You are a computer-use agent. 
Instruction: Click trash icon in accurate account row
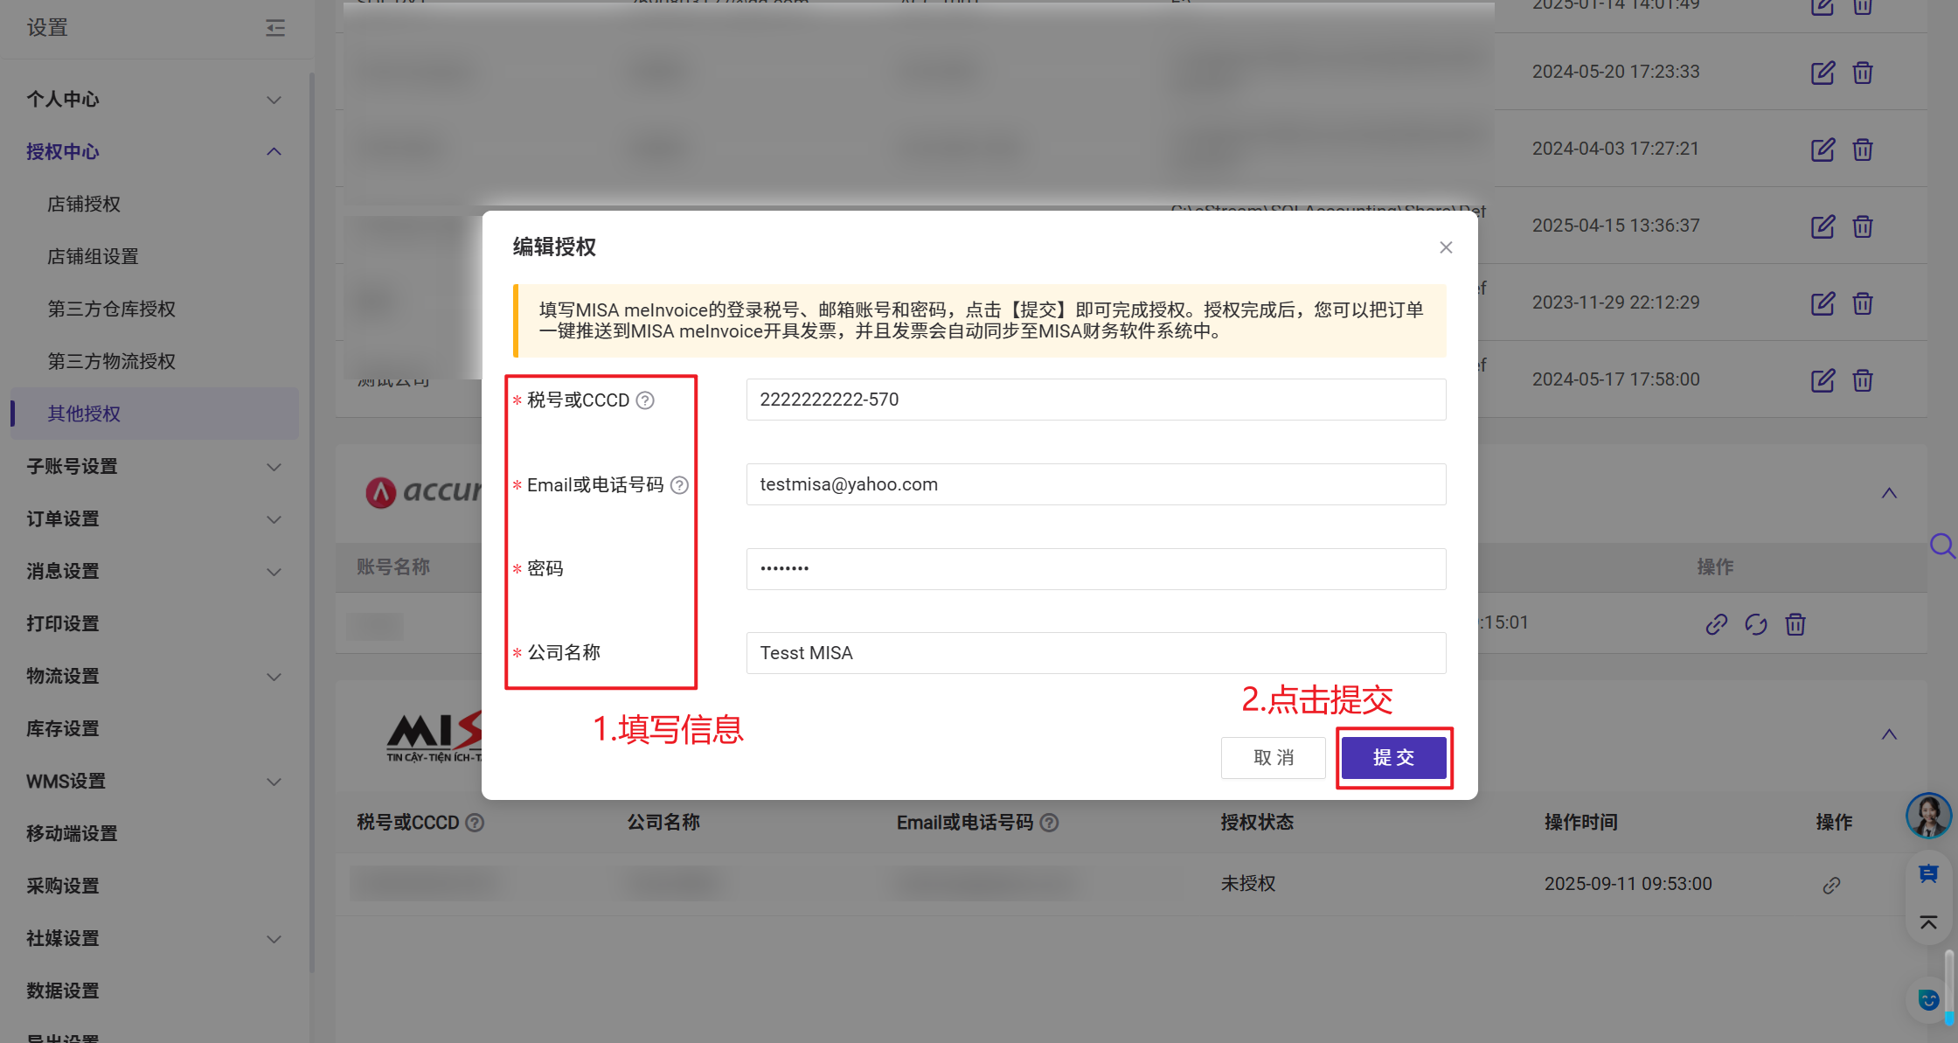(x=1795, y=624)
